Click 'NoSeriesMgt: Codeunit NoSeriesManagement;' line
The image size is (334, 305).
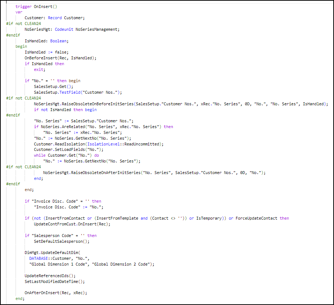72,29
